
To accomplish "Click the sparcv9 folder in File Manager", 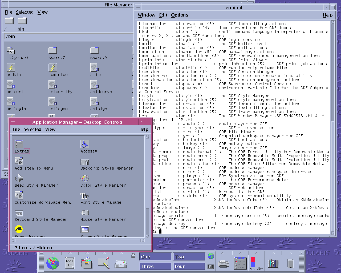I will click(95, 50).
